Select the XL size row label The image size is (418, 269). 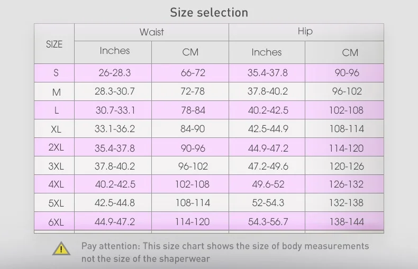[56, 129]
